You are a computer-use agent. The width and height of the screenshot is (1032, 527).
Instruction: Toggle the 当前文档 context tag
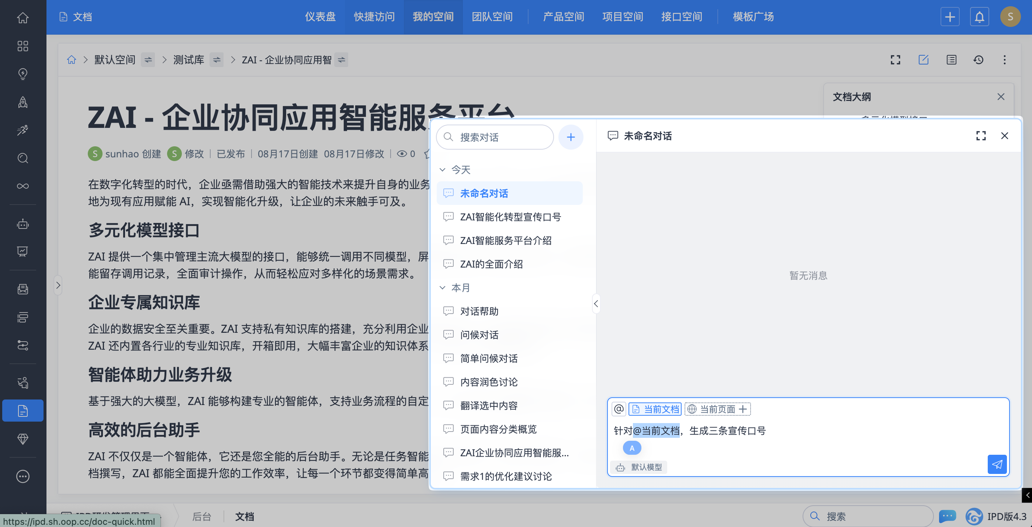point(655,409)
